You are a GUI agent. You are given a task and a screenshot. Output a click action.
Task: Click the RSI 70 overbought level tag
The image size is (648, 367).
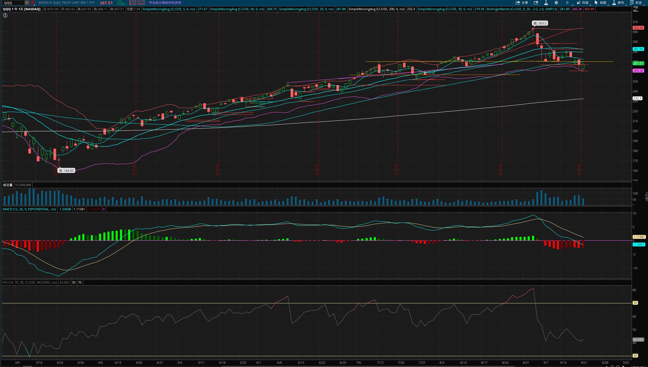point(635,303)
